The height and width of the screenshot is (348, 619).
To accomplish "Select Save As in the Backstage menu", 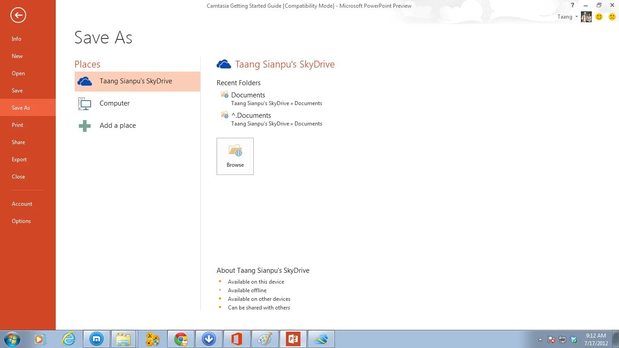I will [x=28, y=108].
